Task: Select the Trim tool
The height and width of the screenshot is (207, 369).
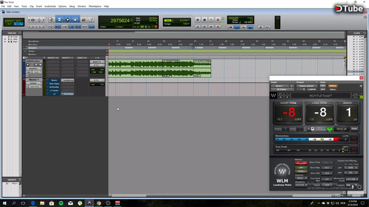Action: coord(60,20)
